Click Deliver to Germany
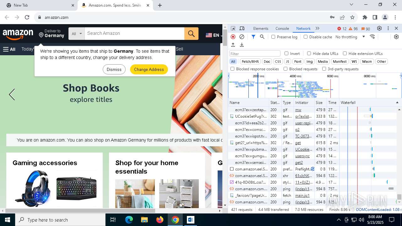Screen dimensions: 402x226 tap(52, 34)
